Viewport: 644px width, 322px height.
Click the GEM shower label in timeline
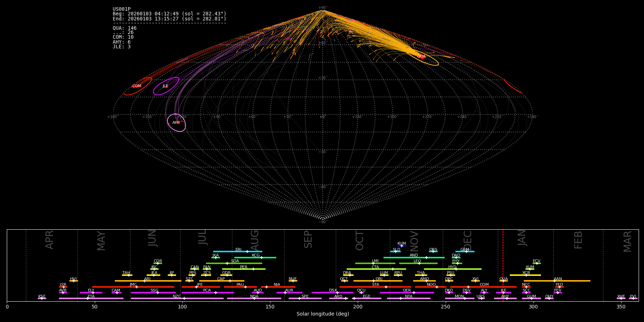[x=464, y=250]
